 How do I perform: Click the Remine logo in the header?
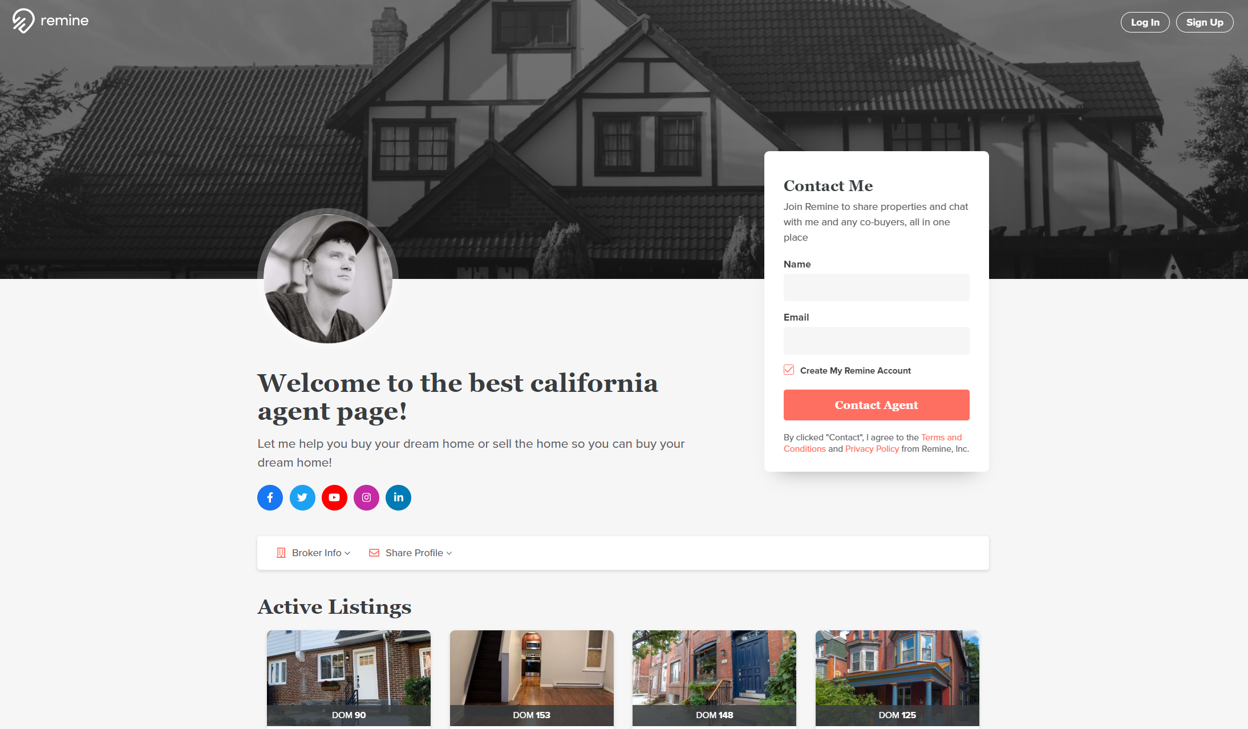tap(50, 21)
